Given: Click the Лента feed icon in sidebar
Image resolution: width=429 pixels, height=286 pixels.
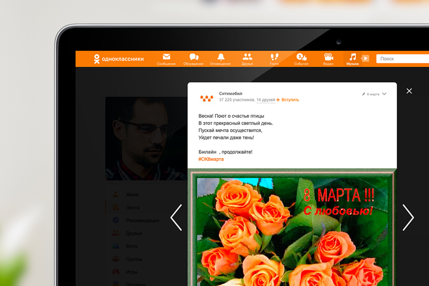Looking at the screenshot, I should [x=116, y=207].
